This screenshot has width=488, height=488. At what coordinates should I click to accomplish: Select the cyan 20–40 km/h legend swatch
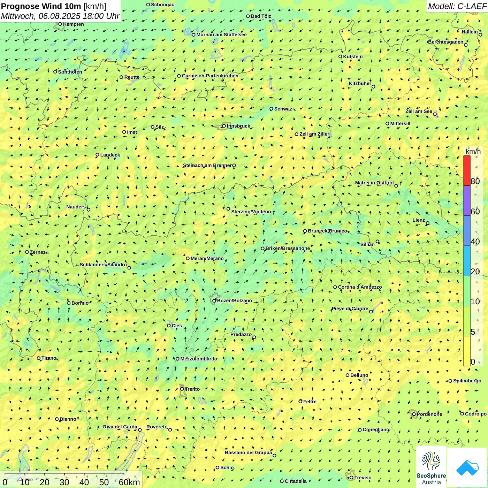pos(467,261)
